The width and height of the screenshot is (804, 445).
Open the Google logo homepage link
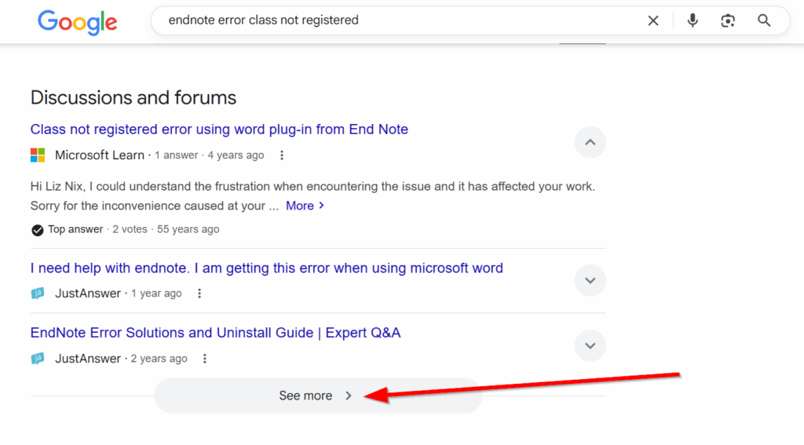(x=78, y=21)
